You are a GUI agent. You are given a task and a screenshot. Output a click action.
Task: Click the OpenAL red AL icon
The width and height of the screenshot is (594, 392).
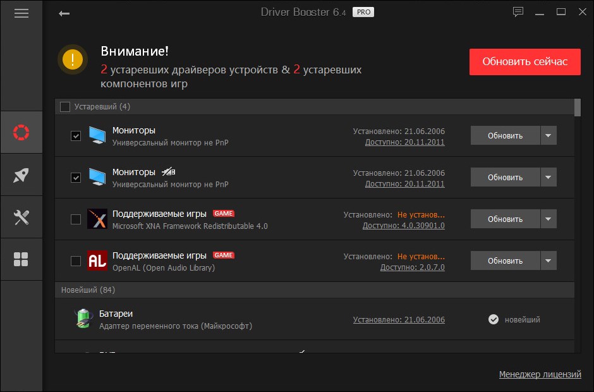pyautogui.click(x=97, y=260)
